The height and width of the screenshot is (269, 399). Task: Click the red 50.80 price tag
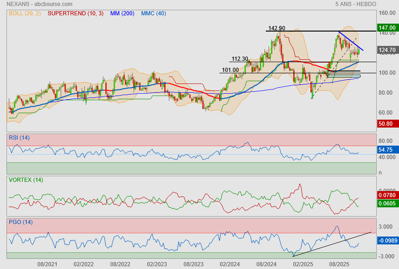[x=386, y=124]
